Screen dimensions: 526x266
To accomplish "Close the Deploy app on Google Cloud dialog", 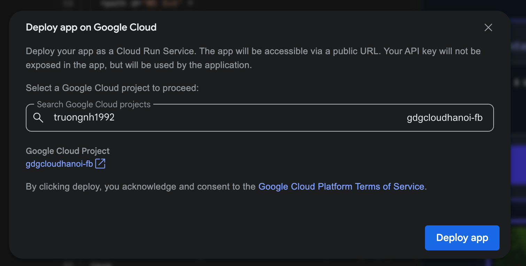I will point(488,27).
